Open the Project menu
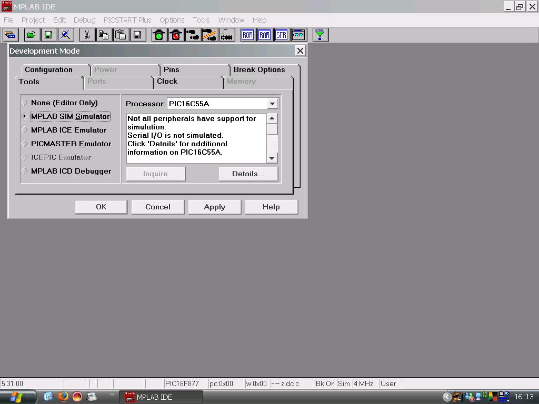 point(33,20)
